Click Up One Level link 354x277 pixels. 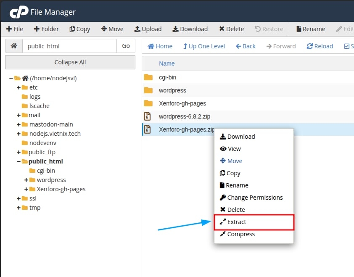[204, 46]
